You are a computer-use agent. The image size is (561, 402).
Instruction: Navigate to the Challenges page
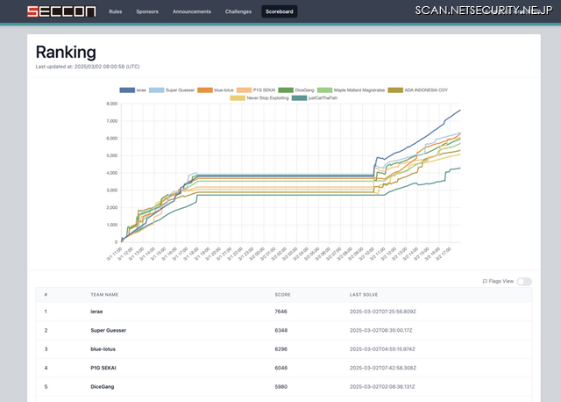237,12
